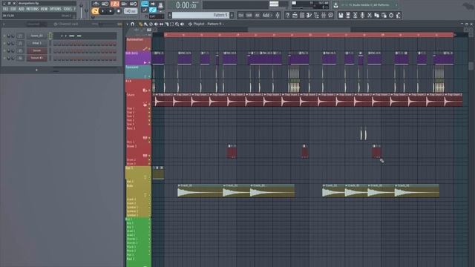
Task: Toggle the first channel's green select LED
Action: pyautogui.click(x=50, y=36)
